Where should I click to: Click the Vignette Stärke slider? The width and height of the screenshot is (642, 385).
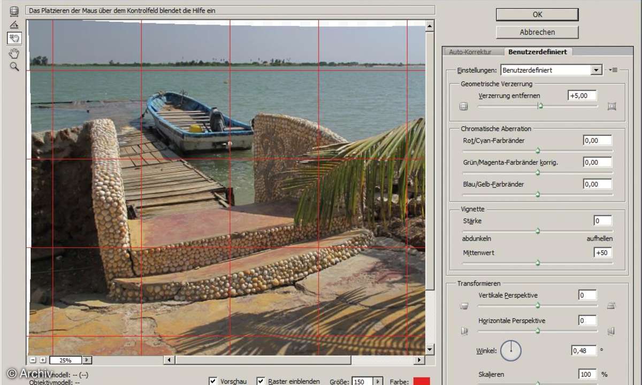coord(538,231)
